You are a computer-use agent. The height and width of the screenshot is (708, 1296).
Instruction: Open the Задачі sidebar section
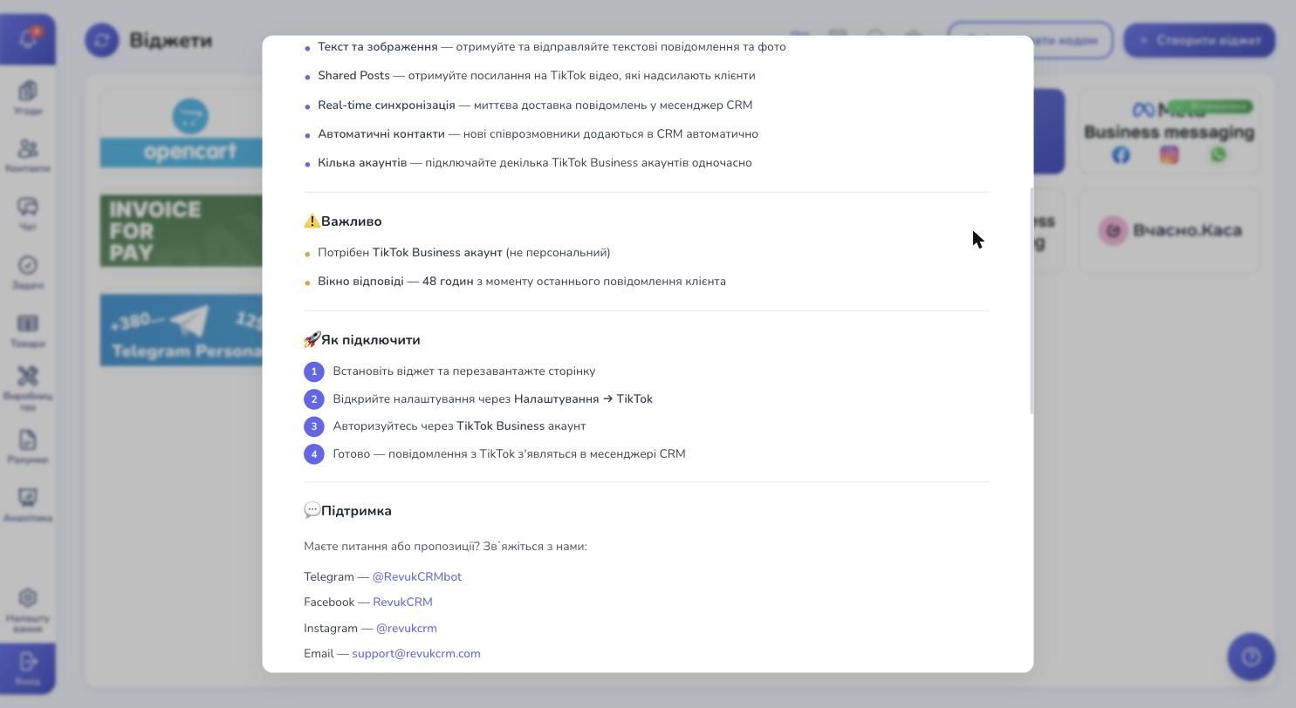tap(27, 272)
